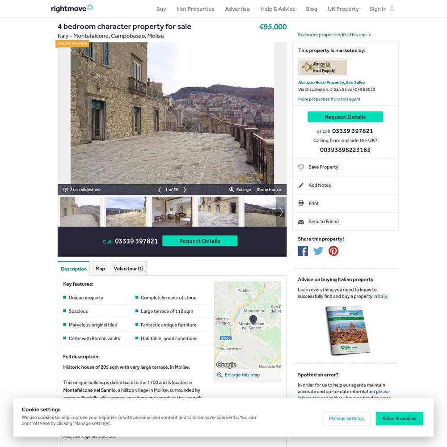Open UK Property in navigation

(x=343, y=9)
